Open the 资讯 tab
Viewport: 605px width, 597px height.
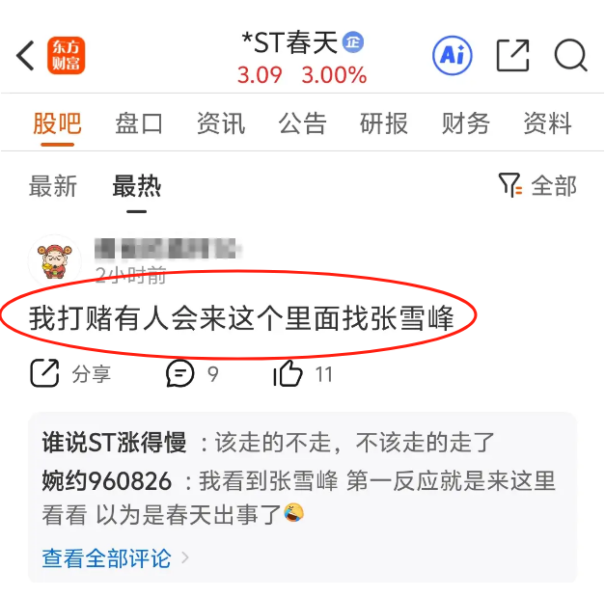click(x=221, y=123)
